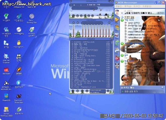The height and width of the screenshot is (120, 166).
Task: Open 시디라벨제작 CD desktop icon
Action: point(19,31)
